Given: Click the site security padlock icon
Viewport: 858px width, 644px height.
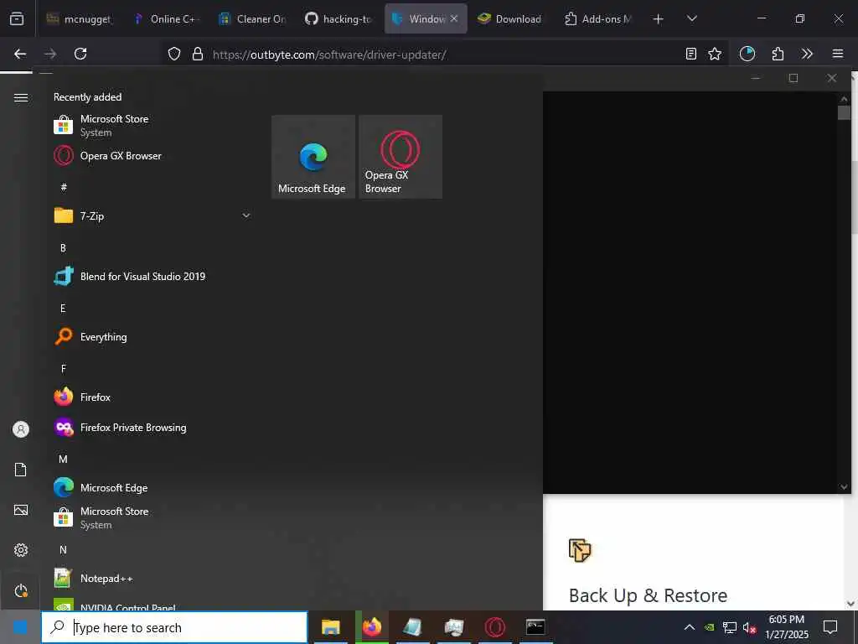Looking at the screenshot, I should 198,54.
